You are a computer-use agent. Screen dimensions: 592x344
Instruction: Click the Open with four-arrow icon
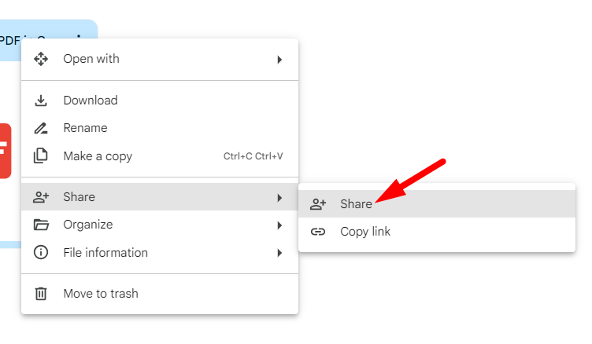(41, 59)
